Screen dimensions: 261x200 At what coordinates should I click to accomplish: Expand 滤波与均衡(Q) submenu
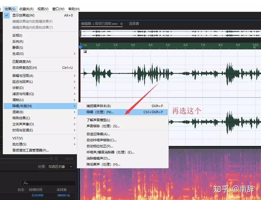point(40,94)
